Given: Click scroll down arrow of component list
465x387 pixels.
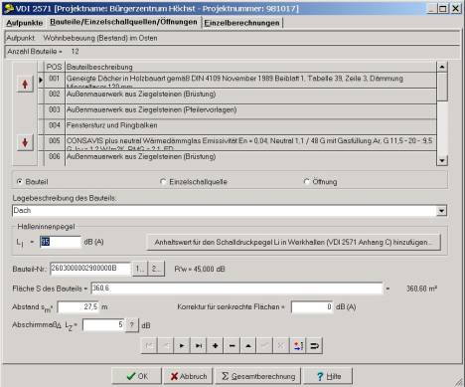Looking at the screenshot, I should (x=442, y=160).
